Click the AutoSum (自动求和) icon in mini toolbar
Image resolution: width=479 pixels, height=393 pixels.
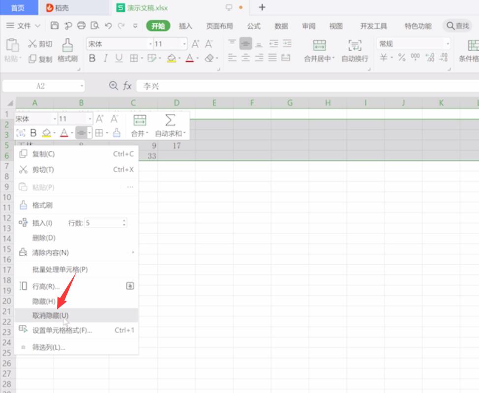(x=170, y=120)
